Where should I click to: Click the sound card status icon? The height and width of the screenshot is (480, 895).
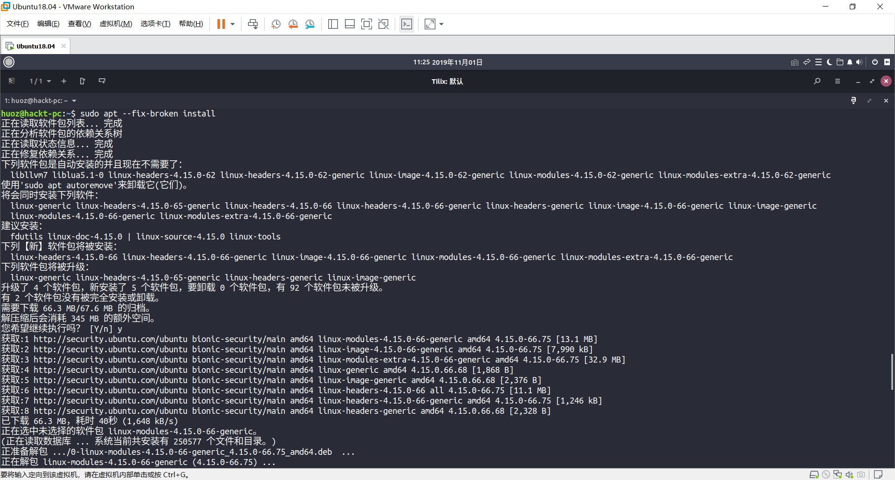[849, 474]
